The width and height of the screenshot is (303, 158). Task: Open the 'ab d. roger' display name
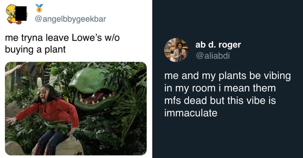(218, 45)
